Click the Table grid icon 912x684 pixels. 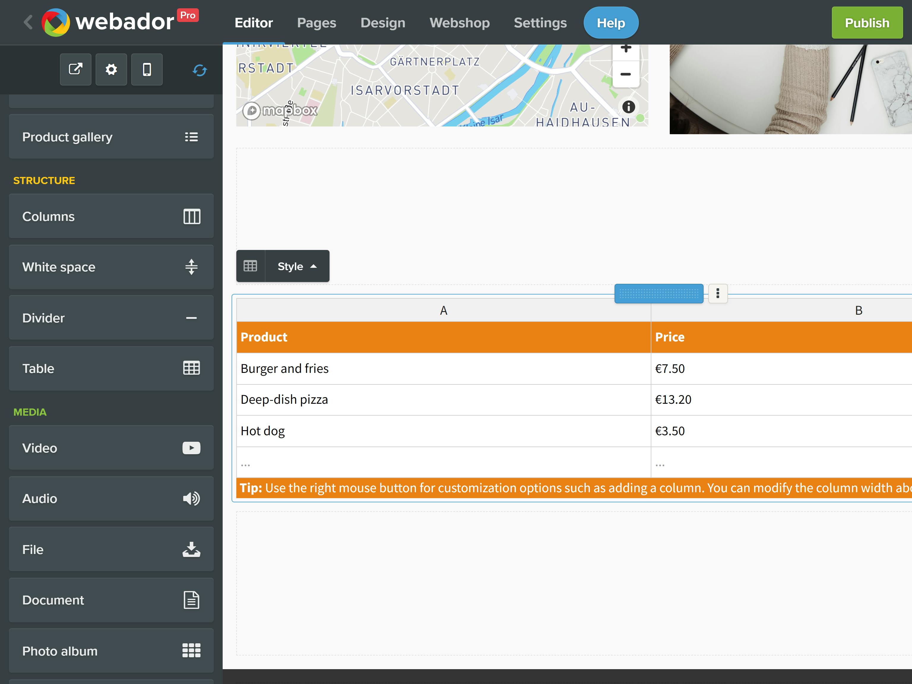point(191,368)
